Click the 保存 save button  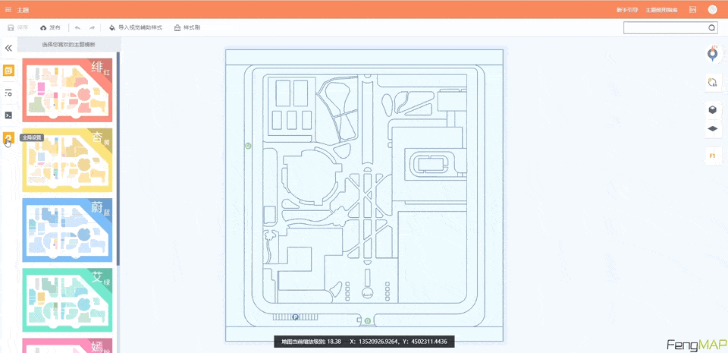18,27
